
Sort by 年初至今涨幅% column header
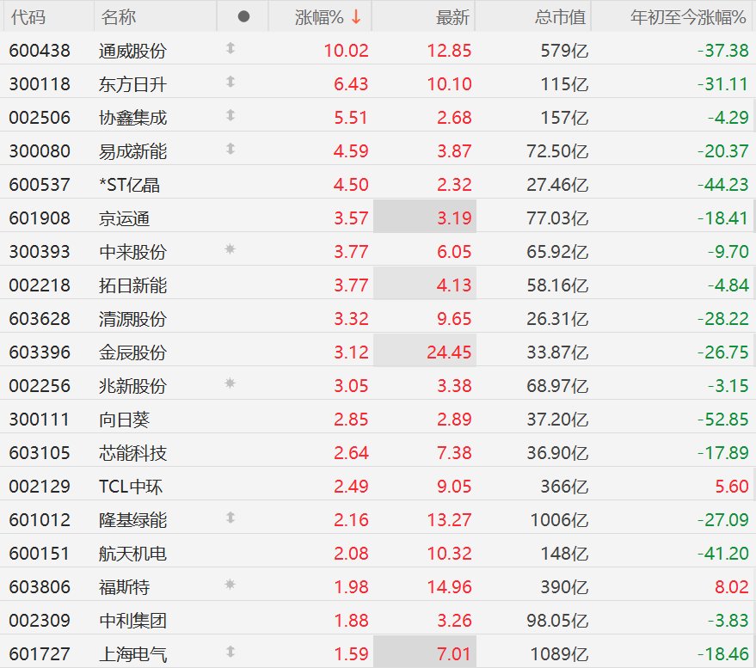pos(688,17)
